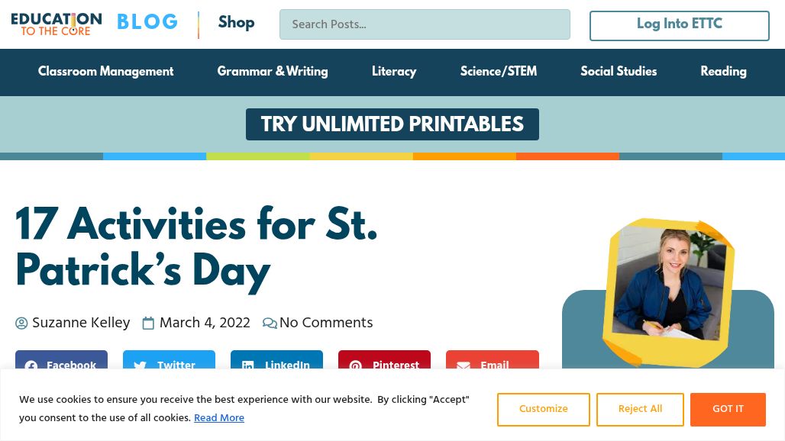Viewport: 785px width, 441px height.
Task: Open the Classroom Management menu
Action: [105, 72]
